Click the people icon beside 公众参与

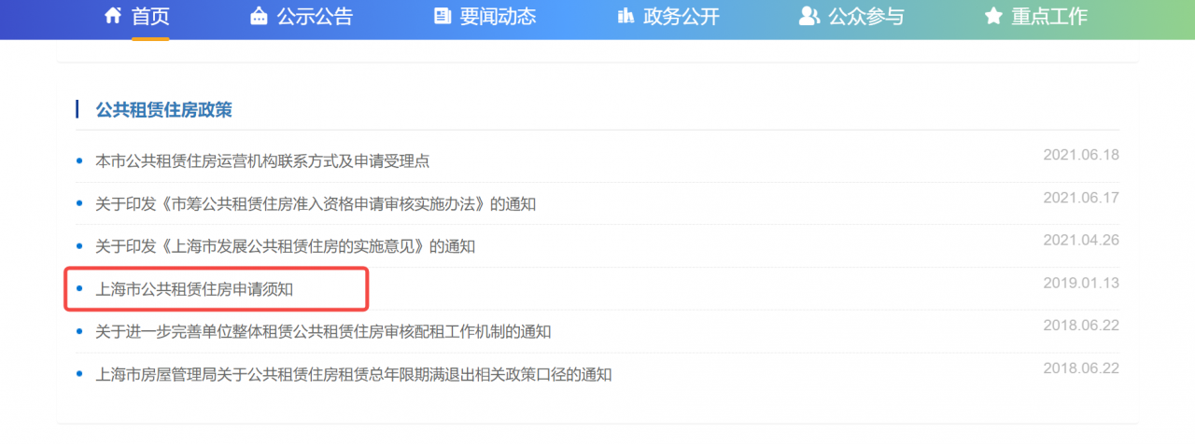point(809,16)
